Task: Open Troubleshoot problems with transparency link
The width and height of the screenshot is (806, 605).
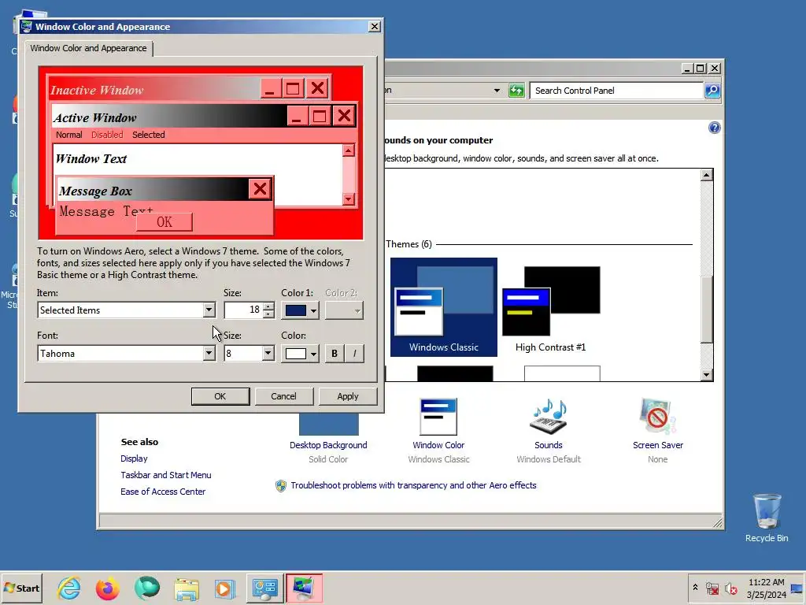Action: [413, 485]
